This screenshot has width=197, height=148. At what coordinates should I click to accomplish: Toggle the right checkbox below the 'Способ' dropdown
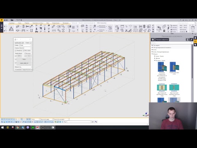(23, 51)
